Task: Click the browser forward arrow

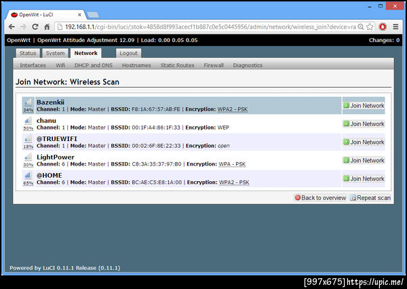Action: (23, 26)
